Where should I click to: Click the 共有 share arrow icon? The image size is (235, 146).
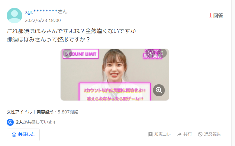coord(179,134)
